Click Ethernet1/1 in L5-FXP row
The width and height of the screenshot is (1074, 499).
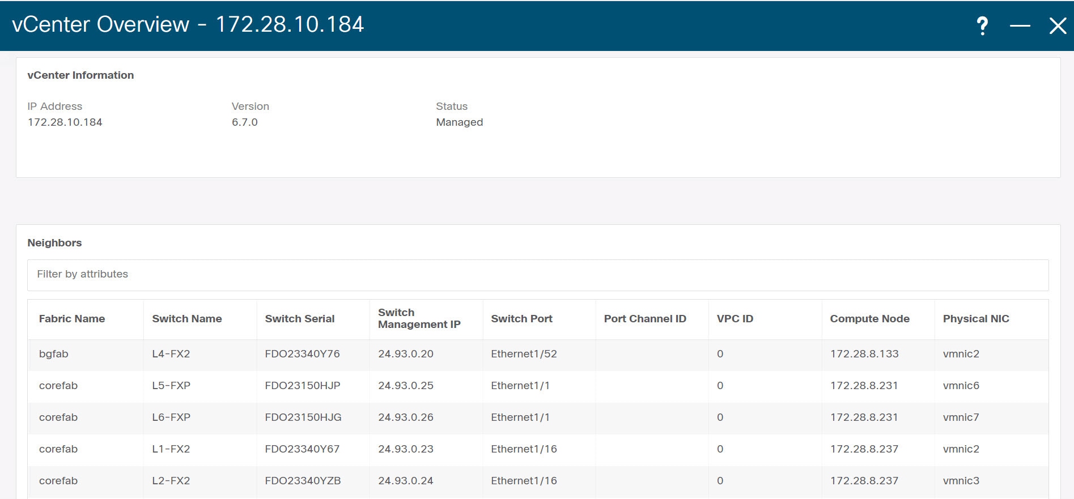click(x=520, y=386)
